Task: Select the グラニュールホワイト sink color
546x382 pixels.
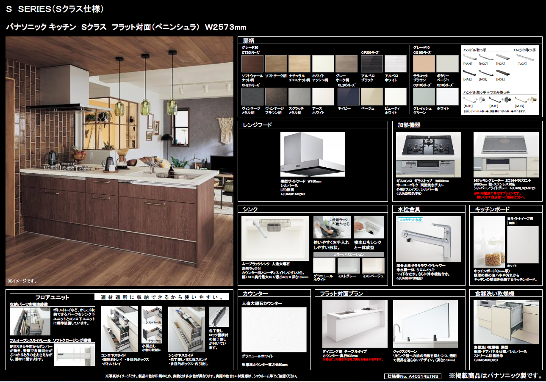Action: tap(324, 266)
